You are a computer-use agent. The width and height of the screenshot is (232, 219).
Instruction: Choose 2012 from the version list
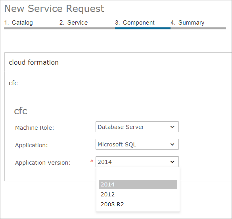pyautogui.click(x=138, y=194)
